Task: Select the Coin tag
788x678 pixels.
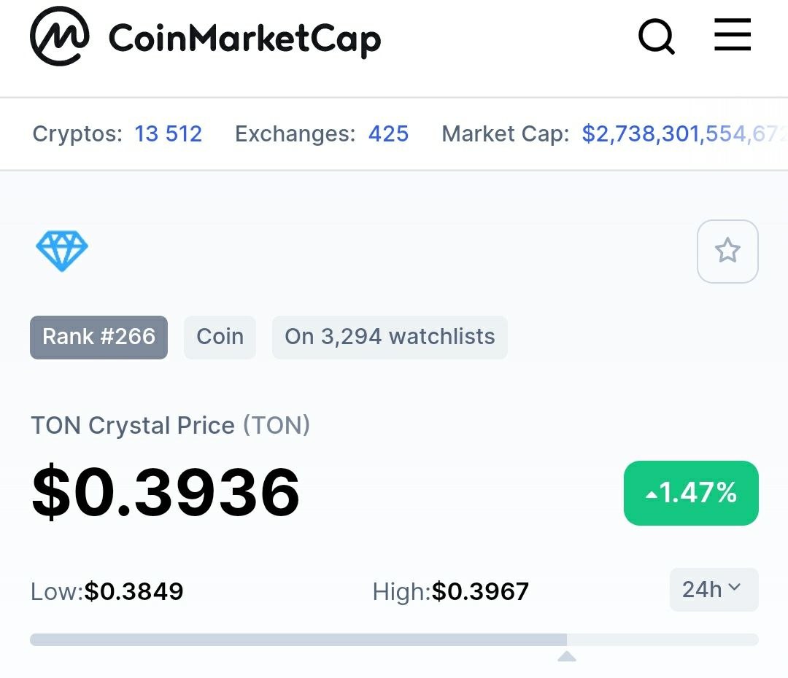Action: pyautogui.click(x=220, y=337)
